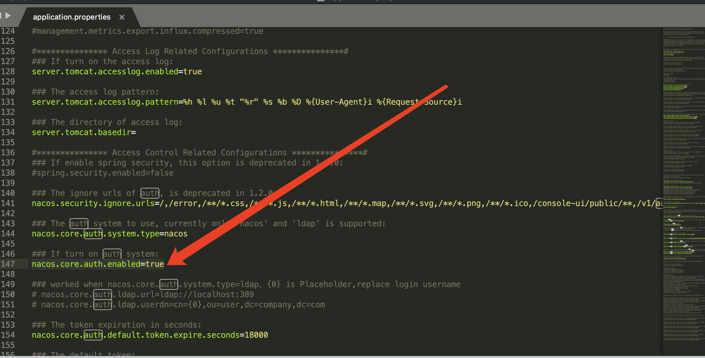705x358 pixels.
Task: Close the application.properties tab
Action: tap(122, 17)
